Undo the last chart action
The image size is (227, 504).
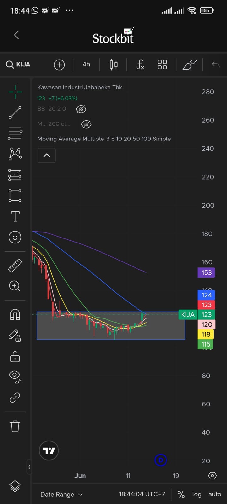pos(216,65)
